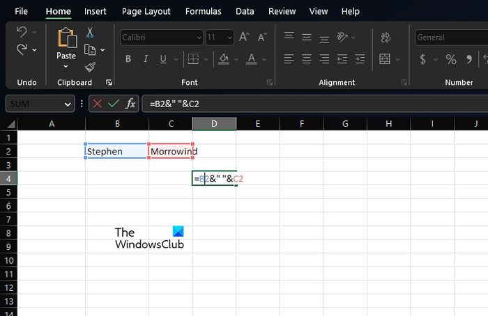
Task: Open the Borders button icon
Action: click(x=193, y=59)
